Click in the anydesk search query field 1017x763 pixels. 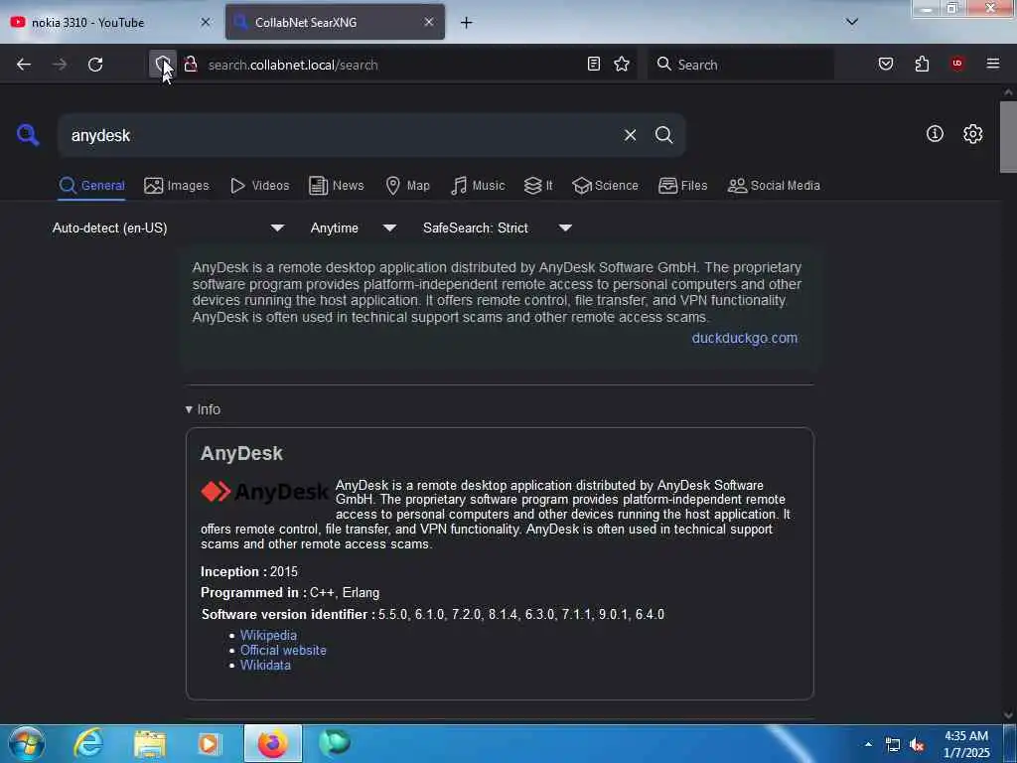click(338, 135)
